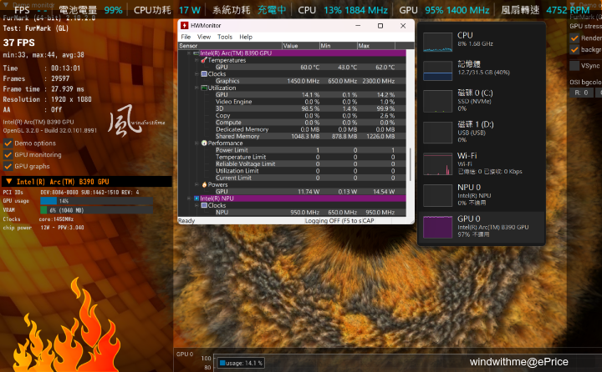Collapse the GPU Clocks tree node under Arc B390
Image resolution: width=602 pixels, height=372 pixels.
(x=196, y=74)
